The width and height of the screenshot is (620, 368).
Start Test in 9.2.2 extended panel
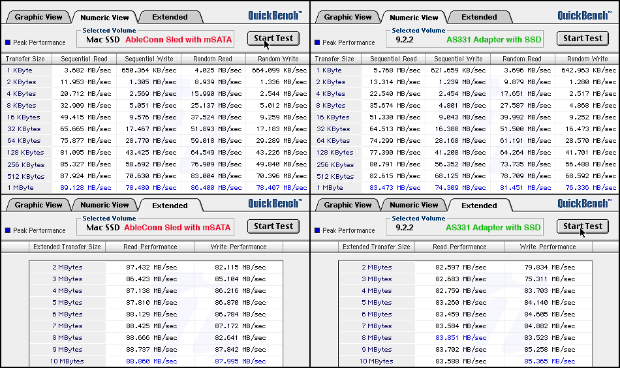coord(582,226)
